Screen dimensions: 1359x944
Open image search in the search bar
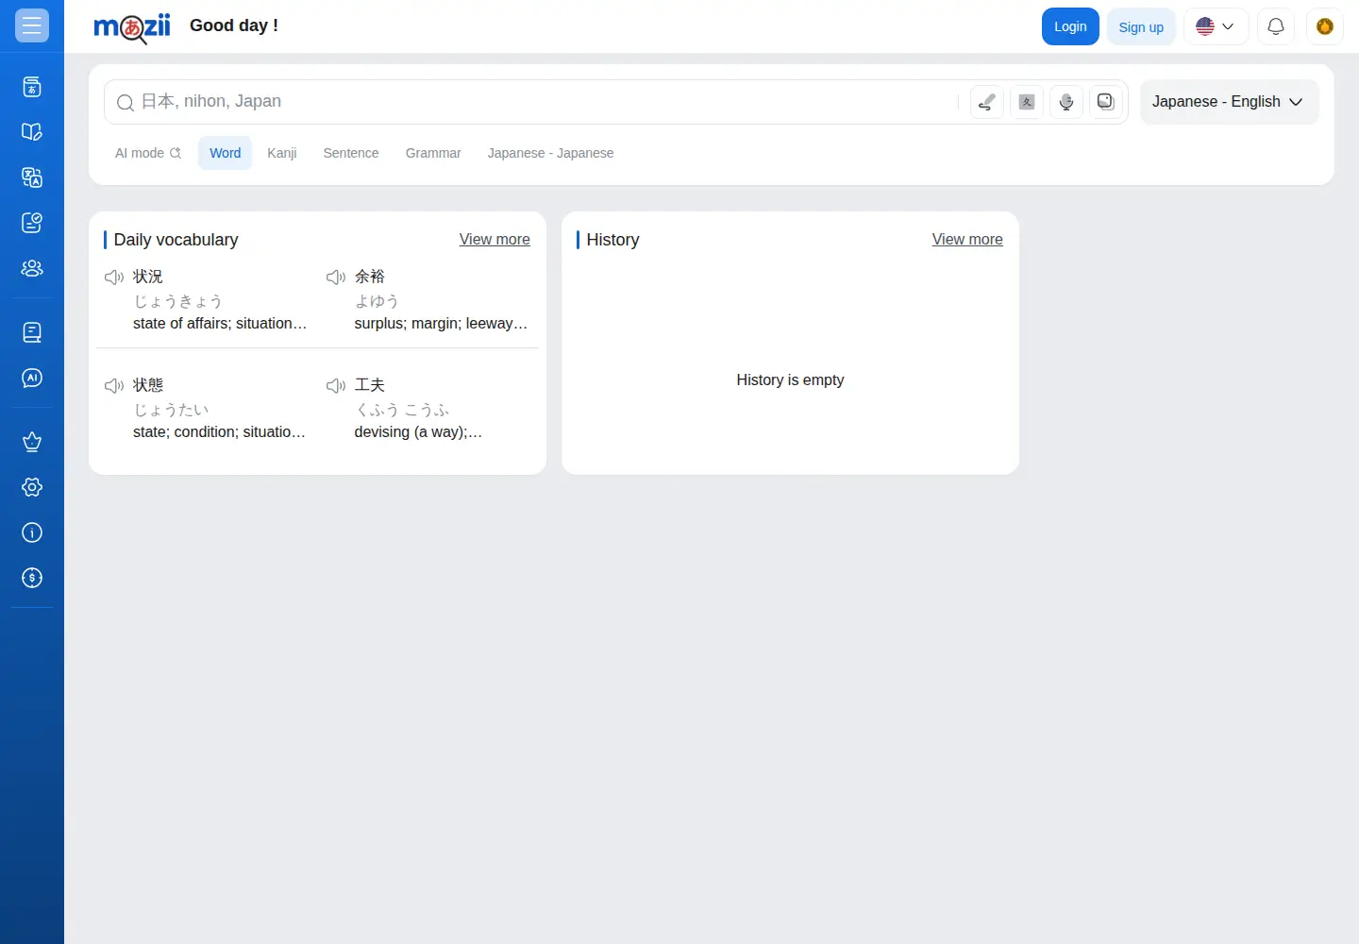coord(1106,102)
